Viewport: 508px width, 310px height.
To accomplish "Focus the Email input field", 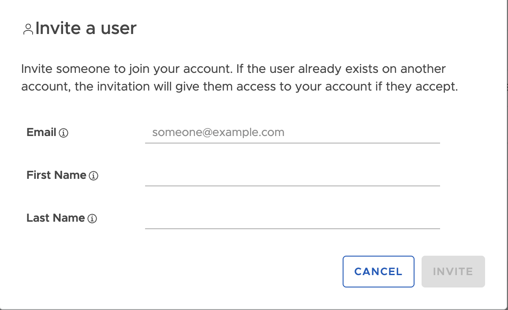I will click(x=292, y=132).
